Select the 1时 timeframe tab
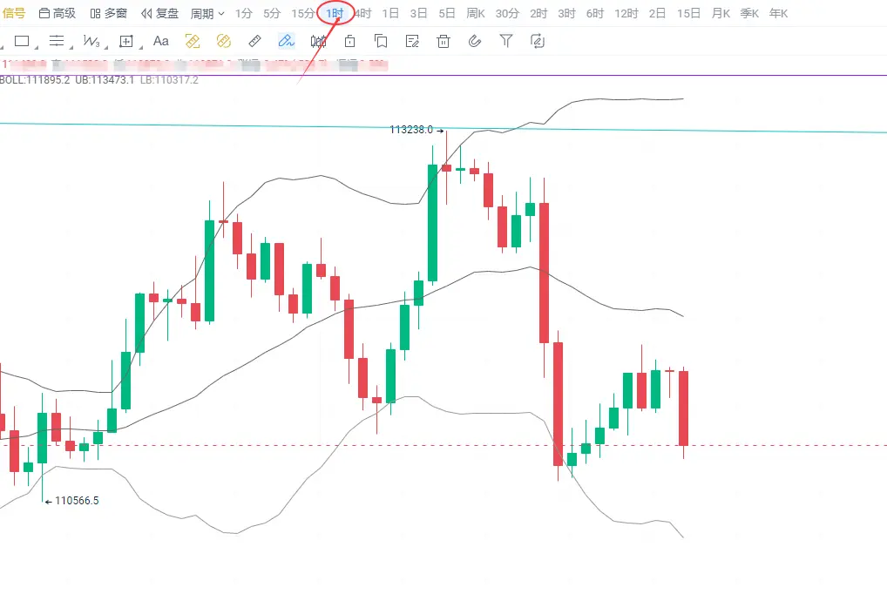887x594 pixels. point(335,14)
